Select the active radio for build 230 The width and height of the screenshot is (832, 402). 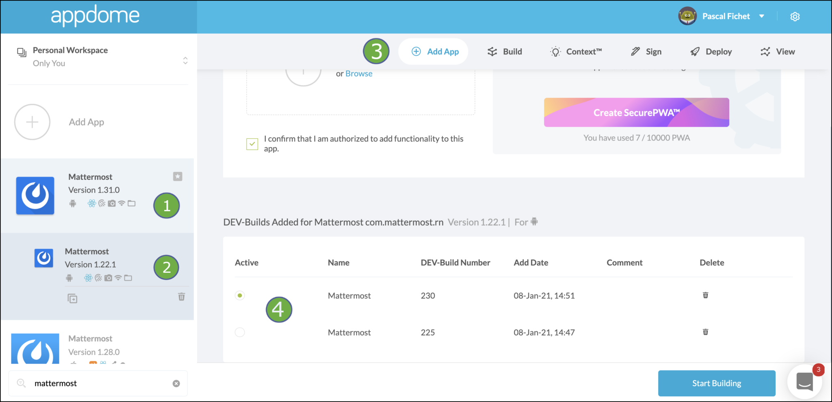coord(240,295)
